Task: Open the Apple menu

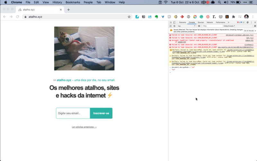Action: [5, 2]
